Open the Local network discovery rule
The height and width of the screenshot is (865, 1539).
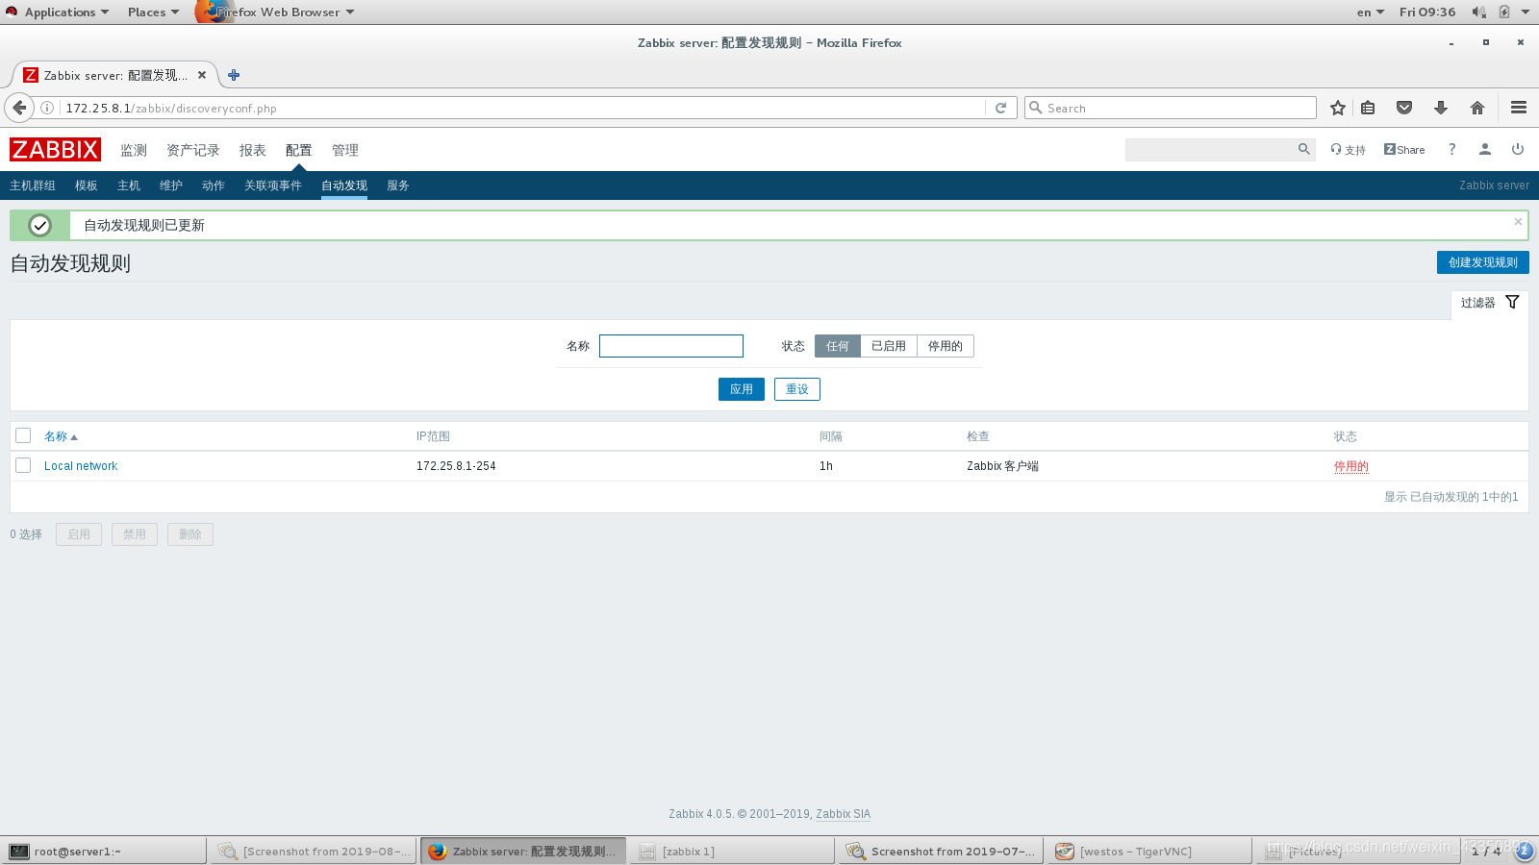point(81,466)
